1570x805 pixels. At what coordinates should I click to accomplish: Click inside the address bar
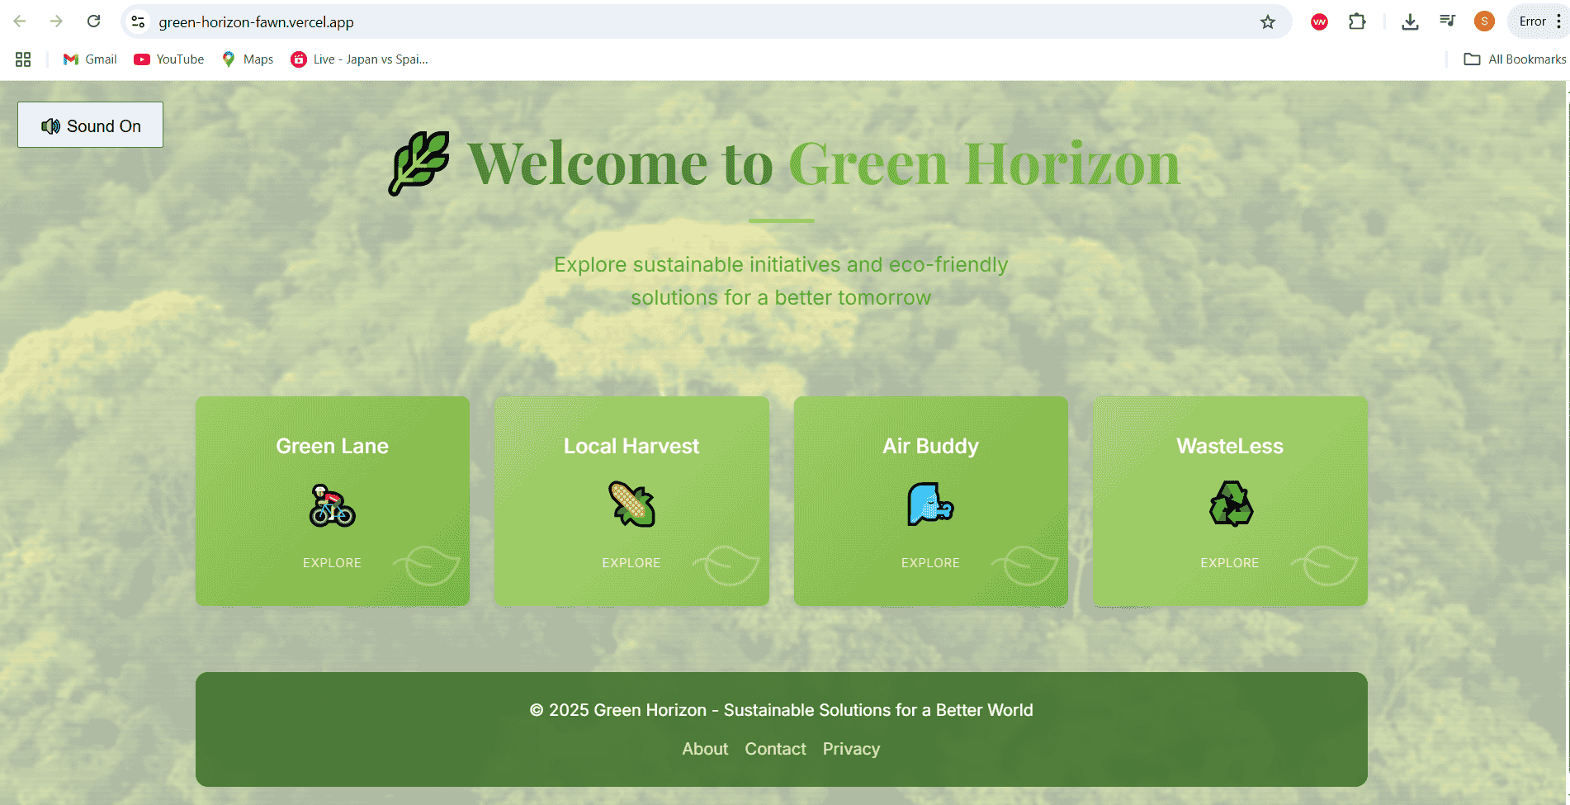(578, 21)
